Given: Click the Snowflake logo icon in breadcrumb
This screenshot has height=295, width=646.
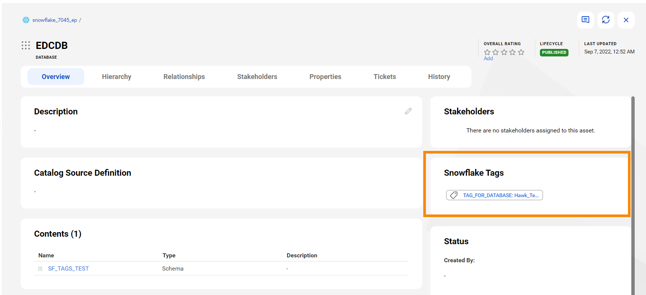Looking at the screenshot, I should point(26,20).
